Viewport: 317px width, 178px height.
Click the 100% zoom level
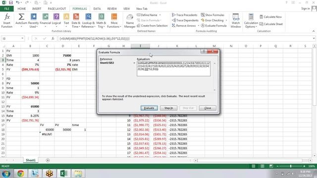point(312,166)
